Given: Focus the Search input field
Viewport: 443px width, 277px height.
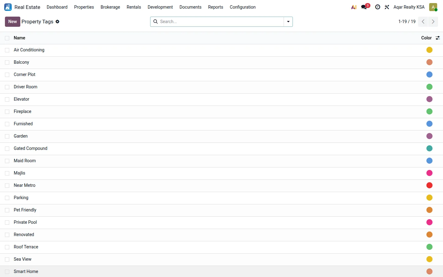Looking at the screenshot, I should [x=221, y=22].
